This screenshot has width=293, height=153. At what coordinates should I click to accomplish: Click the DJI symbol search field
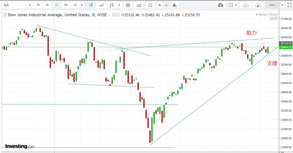13,5
